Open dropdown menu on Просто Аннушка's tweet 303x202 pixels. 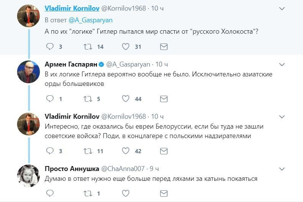tap(282, 168)
